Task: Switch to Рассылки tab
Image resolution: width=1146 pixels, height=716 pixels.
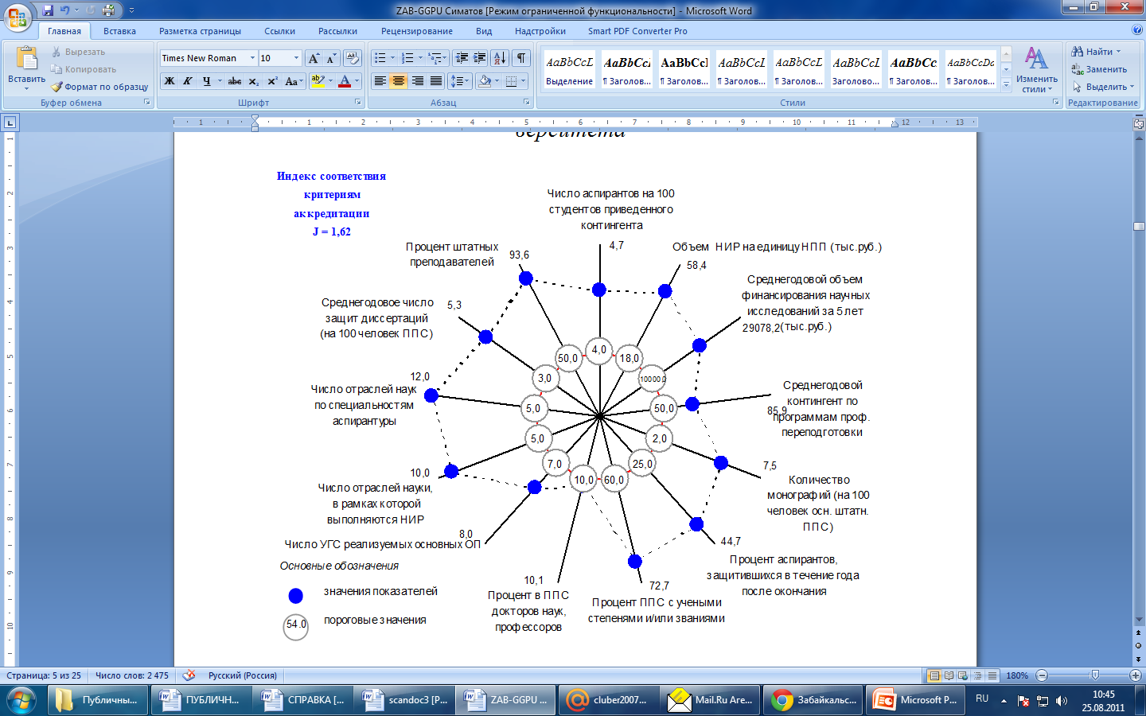Action: (x=338, y=31)
